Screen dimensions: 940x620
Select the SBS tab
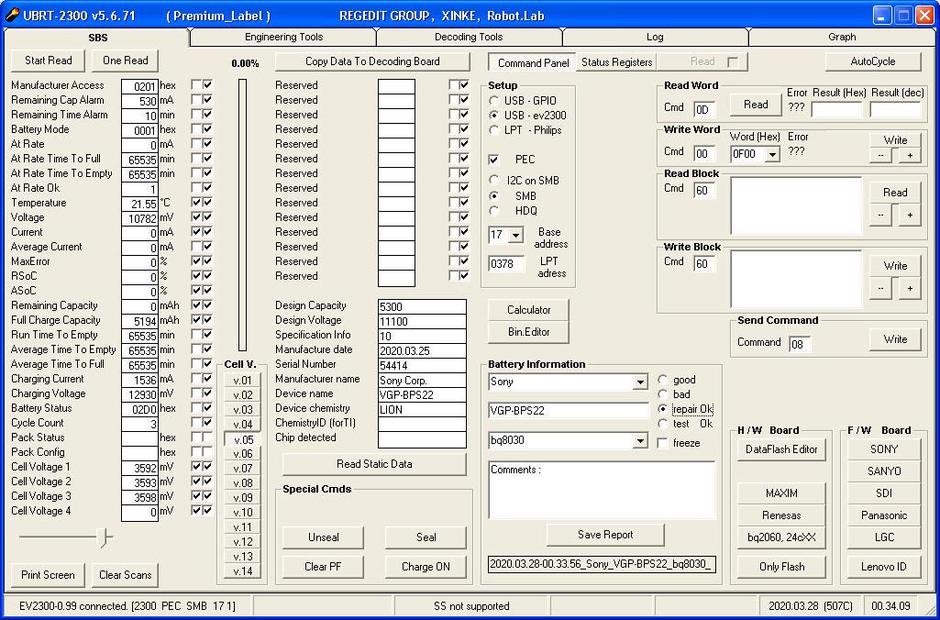(98, 38)
